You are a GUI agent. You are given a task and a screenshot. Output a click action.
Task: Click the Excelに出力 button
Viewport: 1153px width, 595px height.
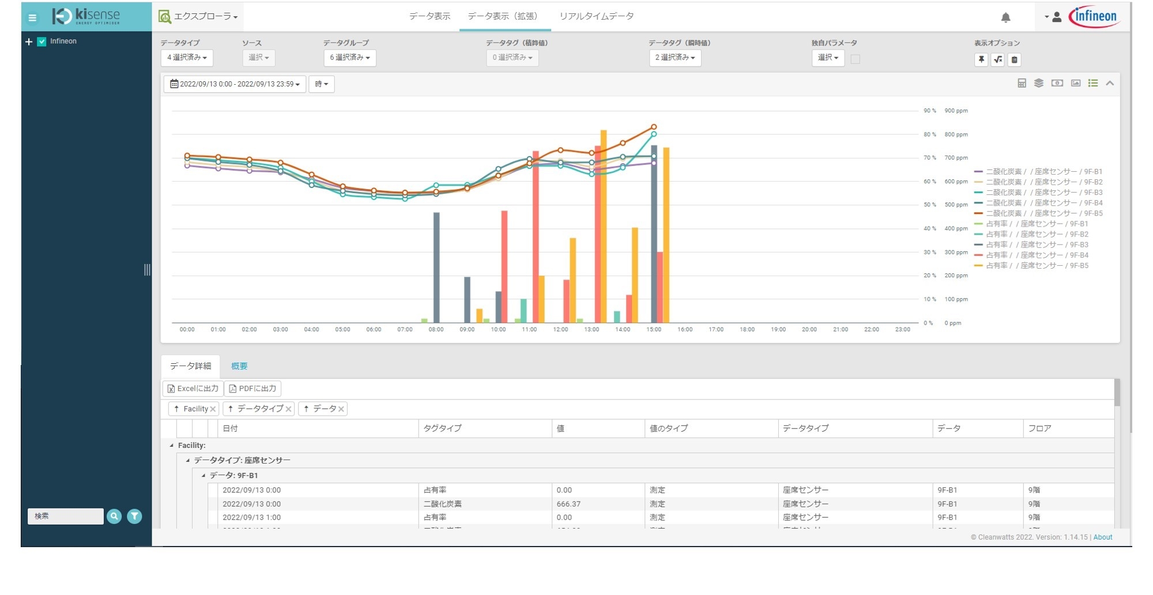click(193, 389)
